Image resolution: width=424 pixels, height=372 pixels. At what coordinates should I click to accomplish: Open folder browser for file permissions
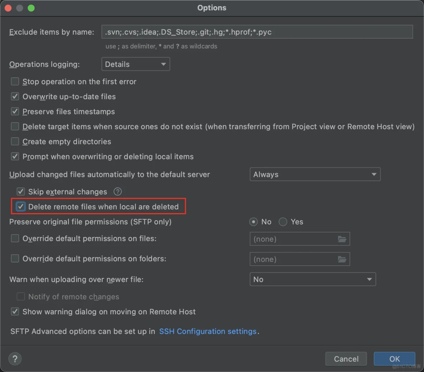click(342, 239)
